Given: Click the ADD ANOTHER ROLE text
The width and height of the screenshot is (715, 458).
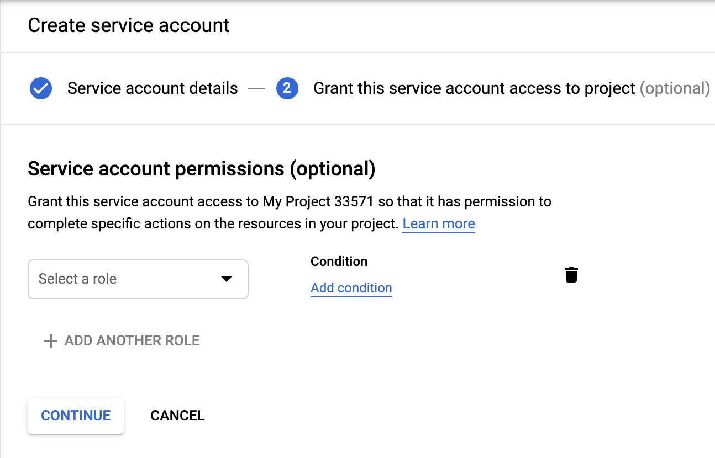Looking at the screenshot, I should [x=132, y=340].
